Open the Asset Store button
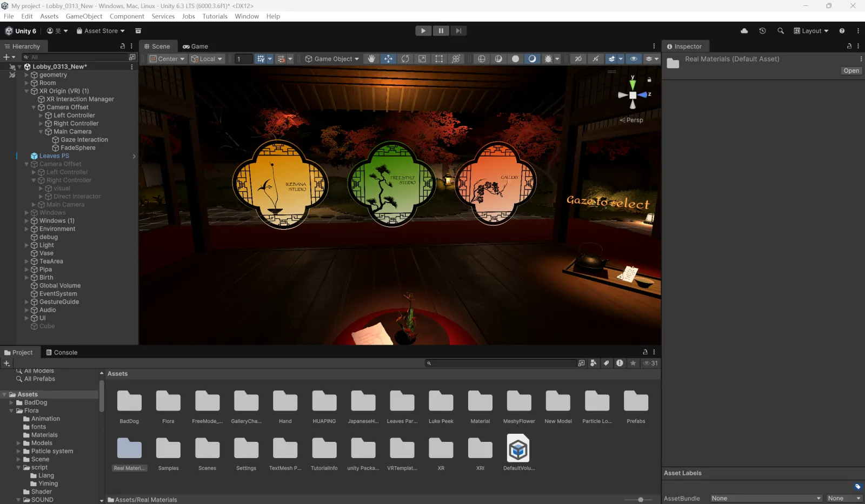This screenshot has width=865, height=504. 101,31
